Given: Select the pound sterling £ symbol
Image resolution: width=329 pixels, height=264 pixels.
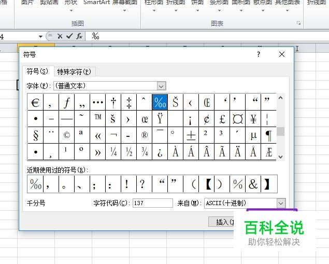Looking at the screenshot, I should (x=222, y=119).
